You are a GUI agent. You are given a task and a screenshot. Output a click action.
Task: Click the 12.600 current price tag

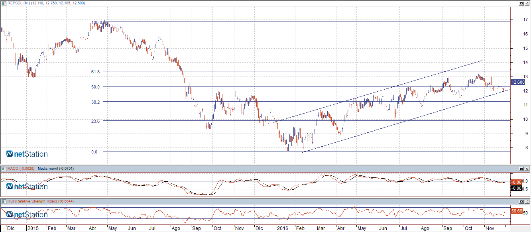pos(518,82)
